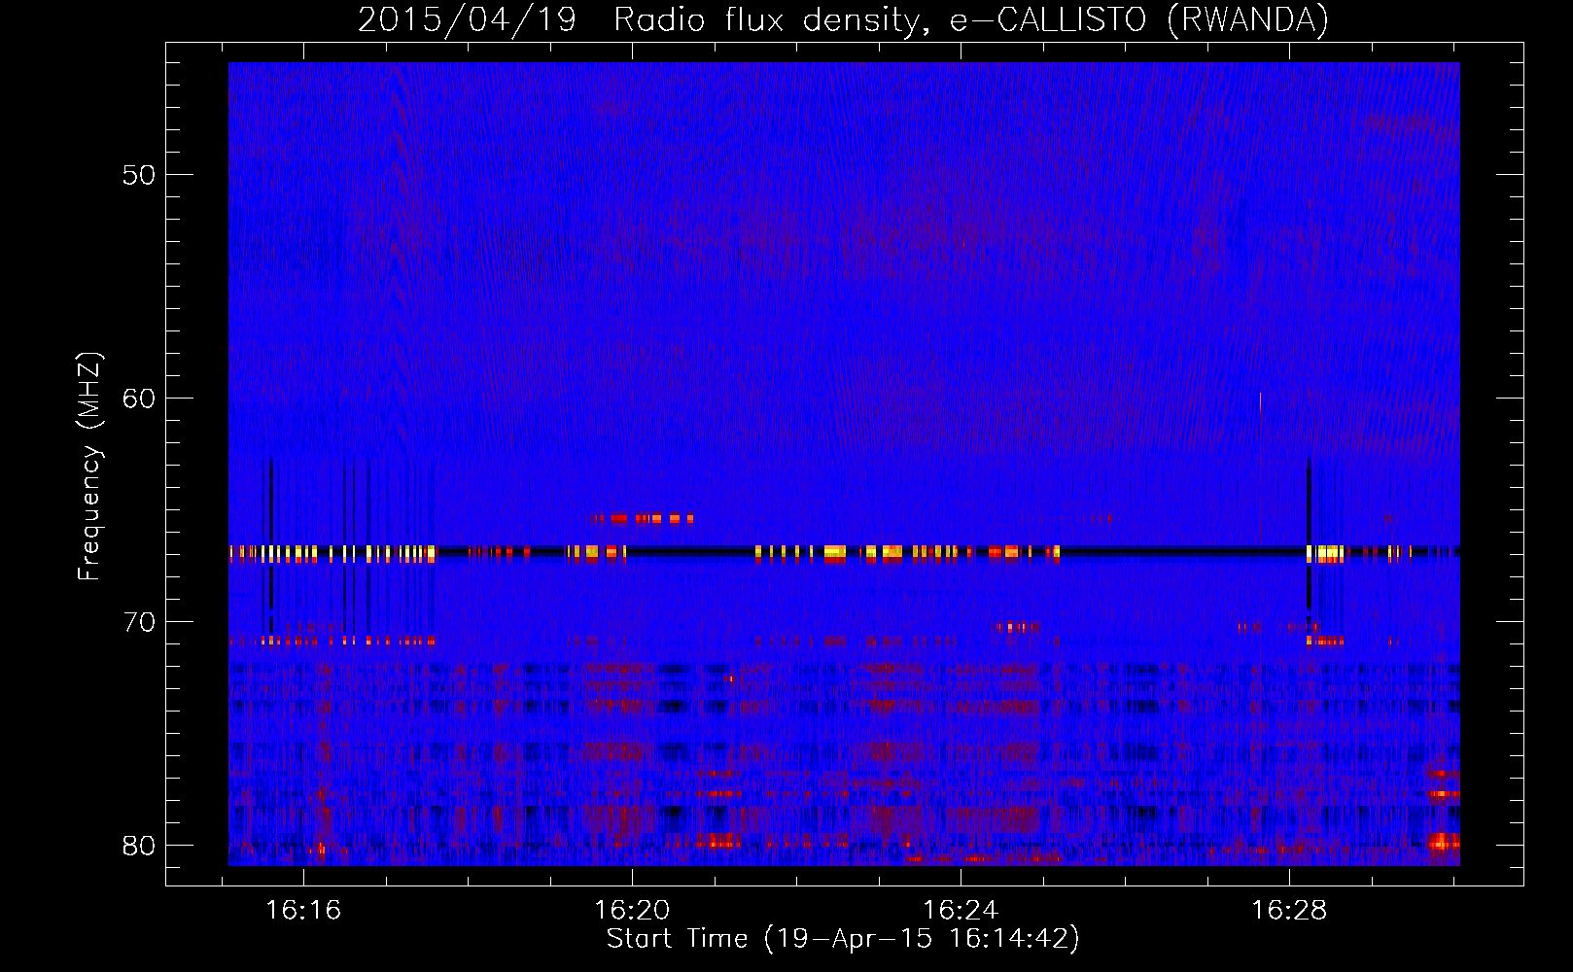Click the 16:28 time tick label
Viewport: 1573px width, 972px height.
click(1289, 911)
